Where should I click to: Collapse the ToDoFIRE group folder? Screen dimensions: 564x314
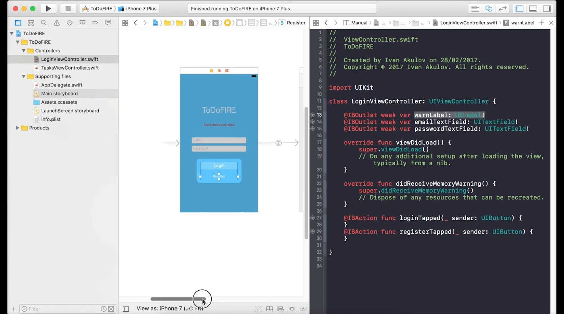click(x=18, y=42)
